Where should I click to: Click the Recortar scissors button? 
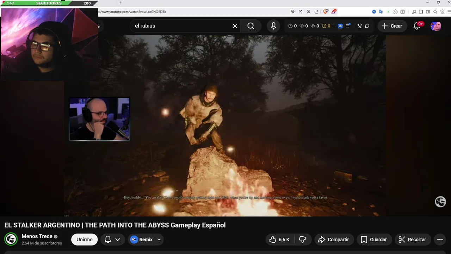[x=413, y=240]
